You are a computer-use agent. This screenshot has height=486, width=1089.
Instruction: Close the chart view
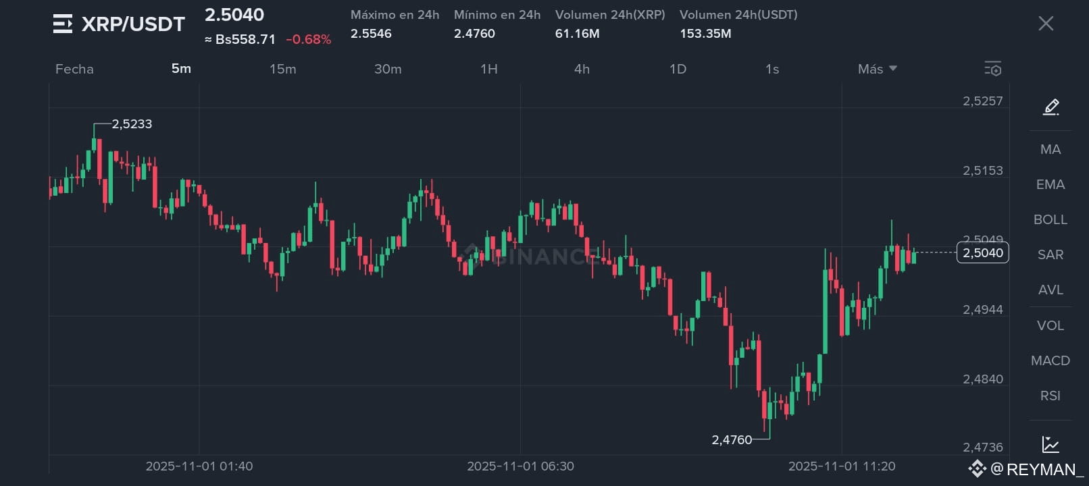1046,24
